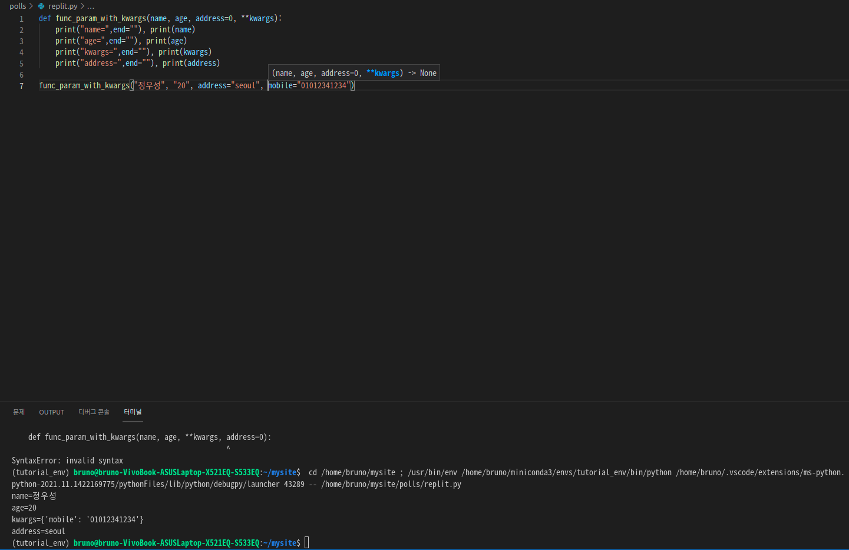
Task: Click terminal path /home/bruno/mysite/polls/replit.py
Action: (x=391, y=484)
